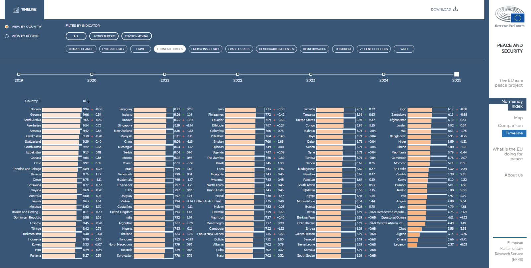531x268 pixels.
Task: Filter by Hybrid Threats indicator
Action: tap(104, 36)
